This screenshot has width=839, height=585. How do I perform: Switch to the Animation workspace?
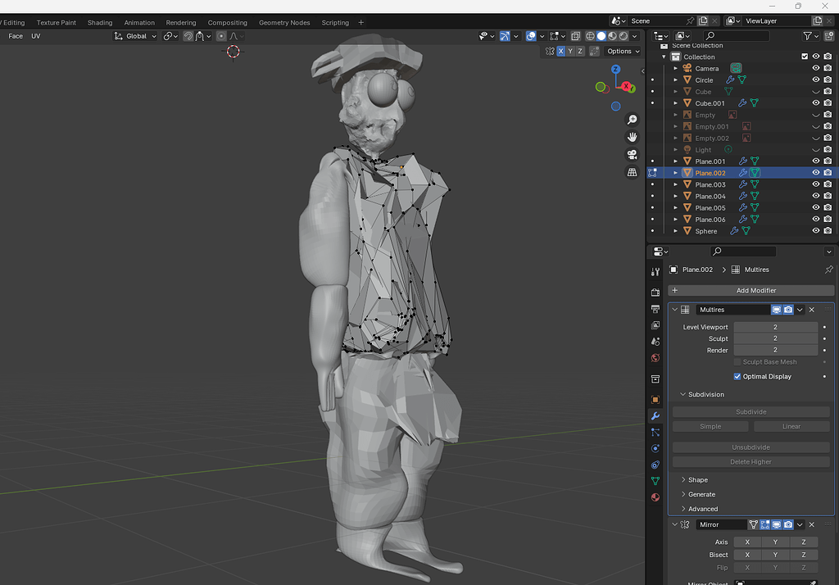click(x=139, y=22)
